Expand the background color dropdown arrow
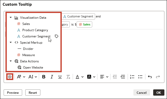 [x=94, y=77]
